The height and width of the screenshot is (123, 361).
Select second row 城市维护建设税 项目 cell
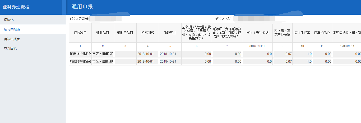(x=80, y=61)
